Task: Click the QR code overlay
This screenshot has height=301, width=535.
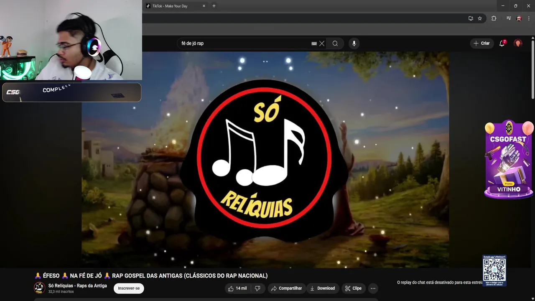Action: pyautogui.click(x=494, y=270)
